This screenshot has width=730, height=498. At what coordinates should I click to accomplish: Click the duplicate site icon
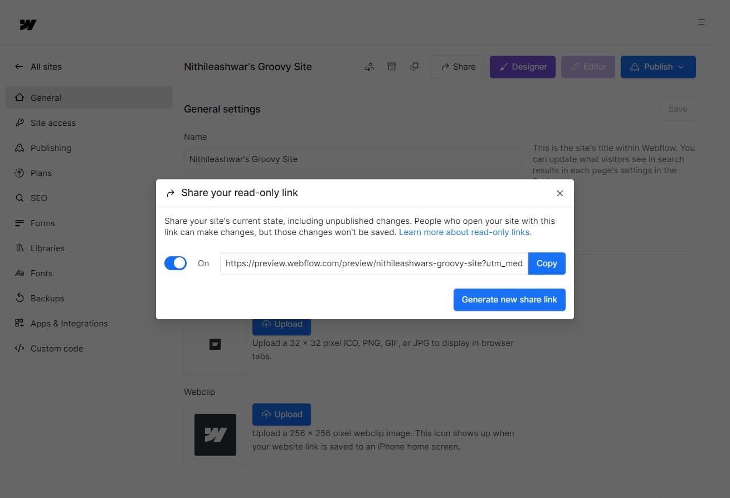click(414, 67)
